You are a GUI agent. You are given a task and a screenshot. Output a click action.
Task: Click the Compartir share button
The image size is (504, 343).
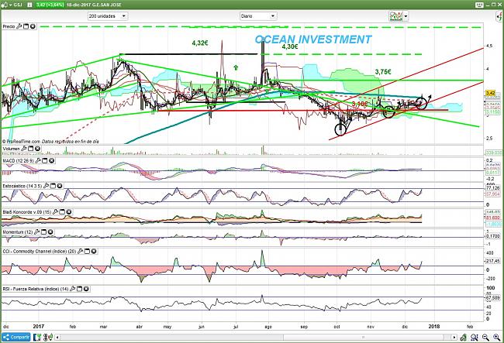coord(16,338)
